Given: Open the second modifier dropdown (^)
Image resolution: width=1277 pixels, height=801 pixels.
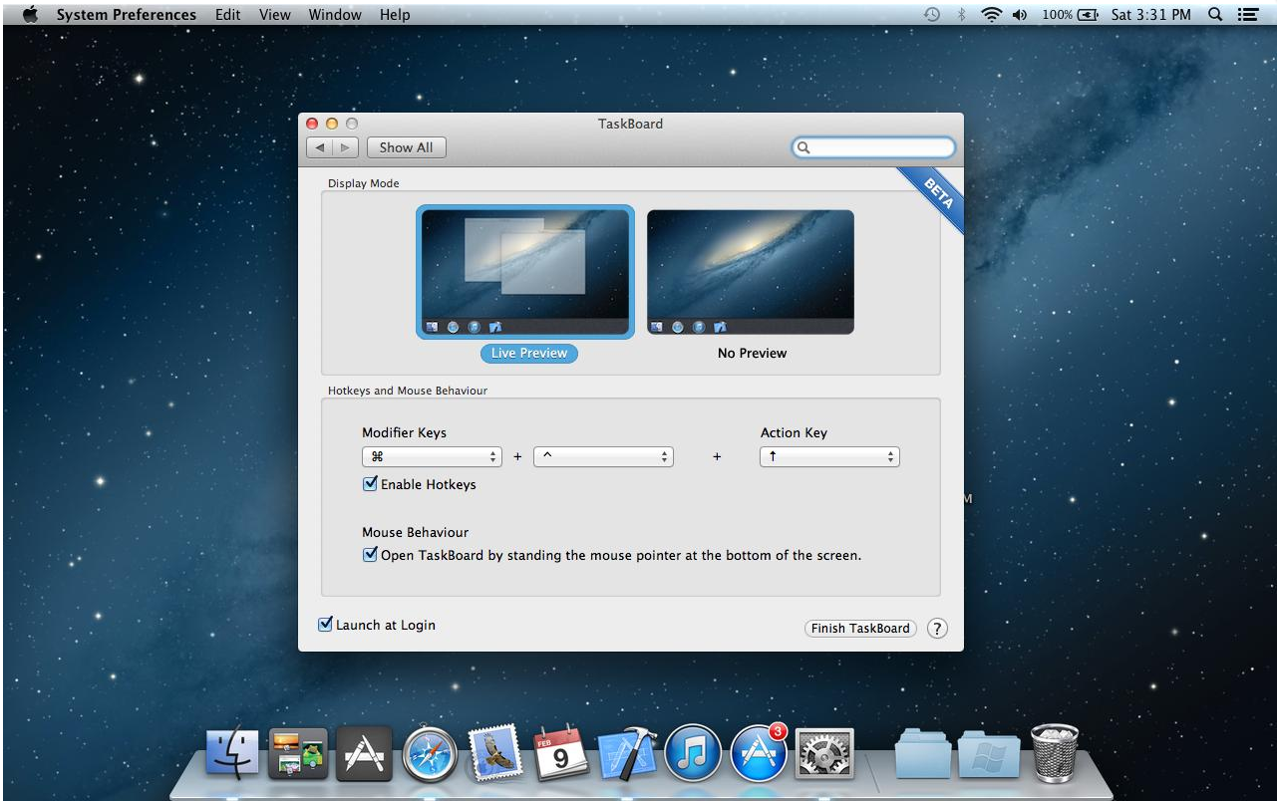Looking at the screenshot, I should [604, 456].
